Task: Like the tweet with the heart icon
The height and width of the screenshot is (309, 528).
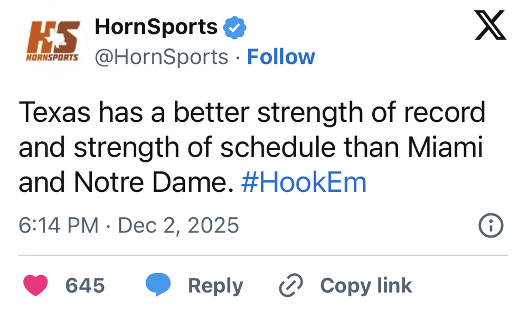Action: [36, 286]
